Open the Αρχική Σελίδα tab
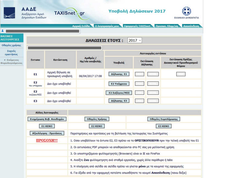235x178 pixels. pyautogui.click(x=81, y=26)
